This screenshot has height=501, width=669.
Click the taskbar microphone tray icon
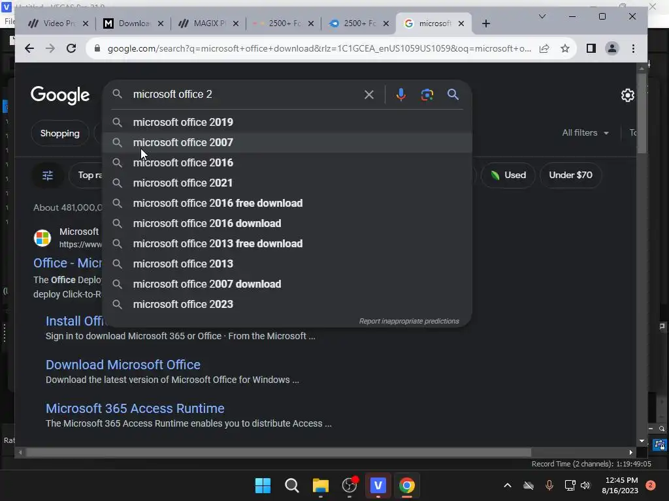[x=549, y=485]
